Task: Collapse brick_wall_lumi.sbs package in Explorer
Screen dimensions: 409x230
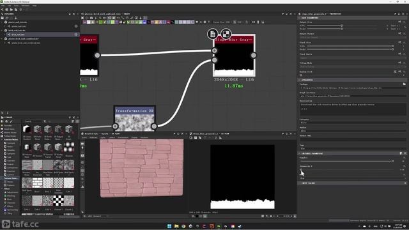Action: coord(2,31)
